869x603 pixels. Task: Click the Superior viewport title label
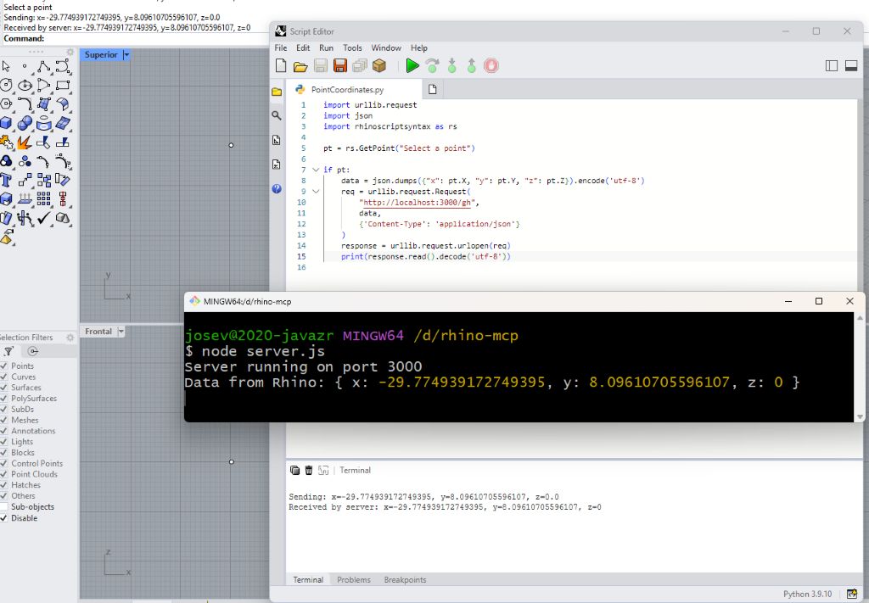101,55
